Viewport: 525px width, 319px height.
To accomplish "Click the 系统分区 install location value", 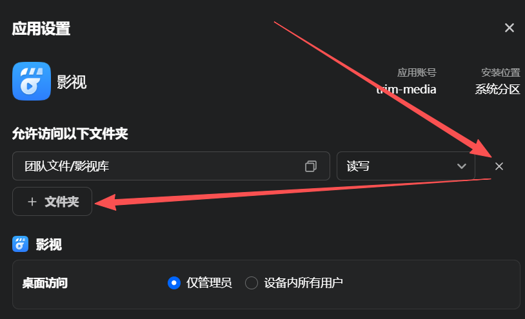I will tap(497, 90).
